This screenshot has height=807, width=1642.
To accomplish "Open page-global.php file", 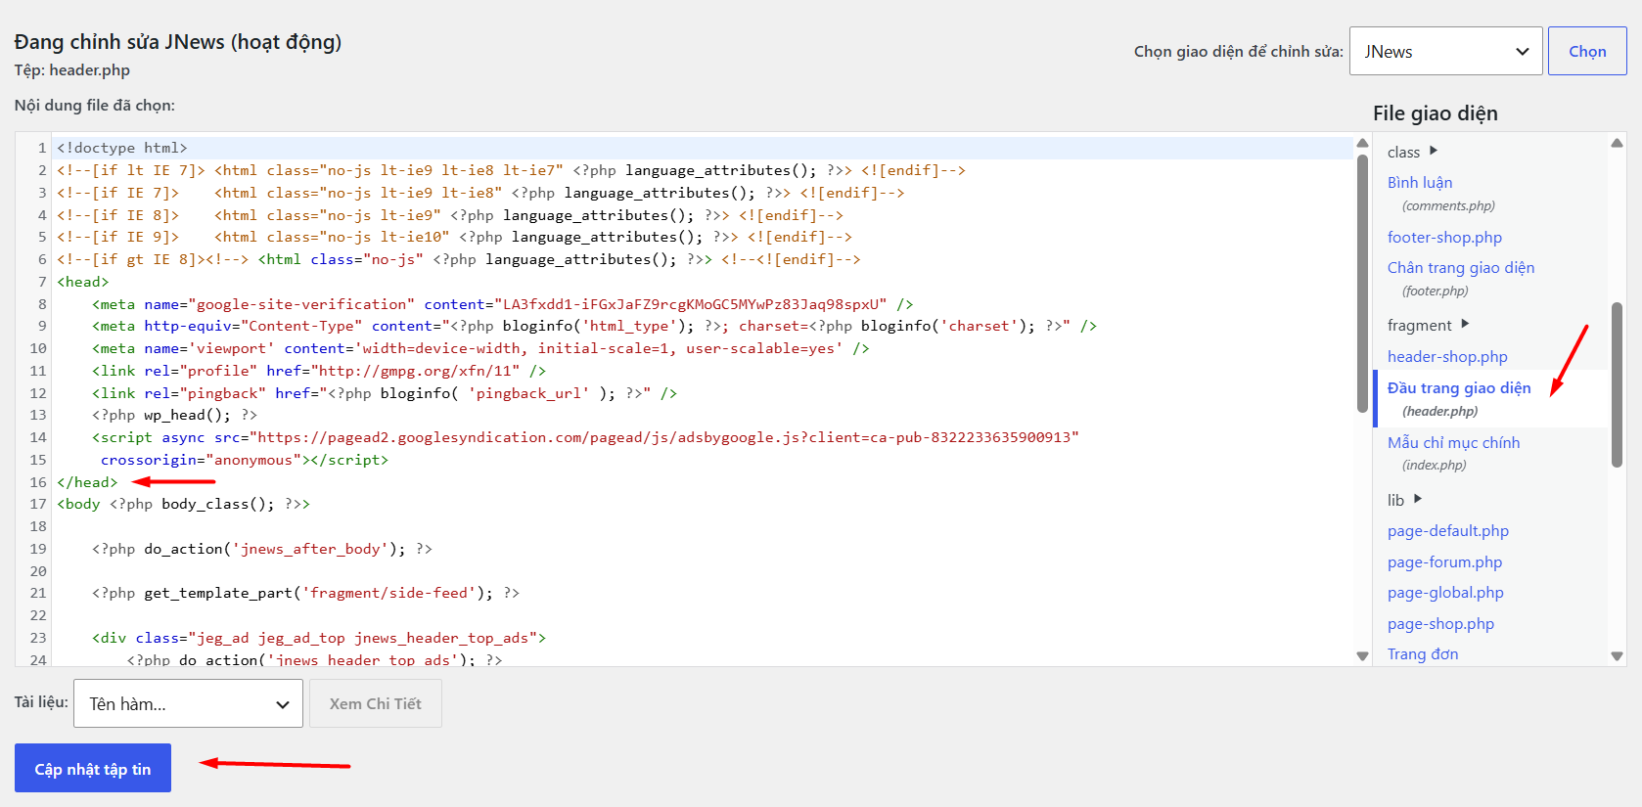I will 1445,592.
